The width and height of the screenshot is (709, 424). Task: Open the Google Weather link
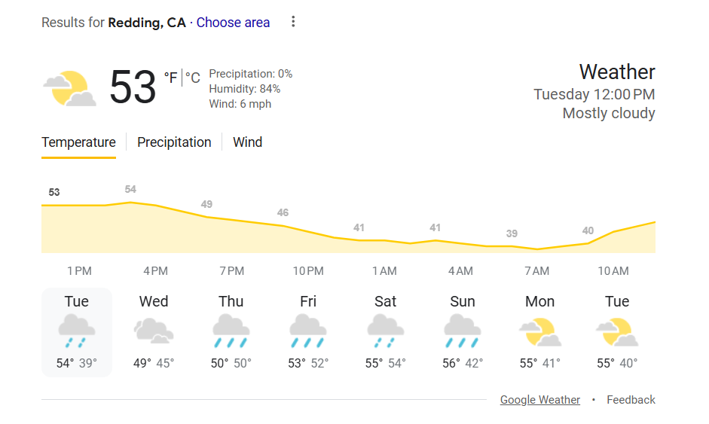[540, 400]
